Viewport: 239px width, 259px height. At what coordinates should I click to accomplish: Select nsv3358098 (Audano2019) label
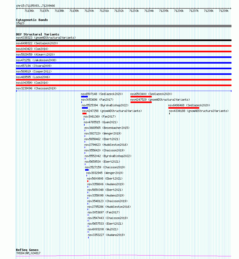point(106,195)
